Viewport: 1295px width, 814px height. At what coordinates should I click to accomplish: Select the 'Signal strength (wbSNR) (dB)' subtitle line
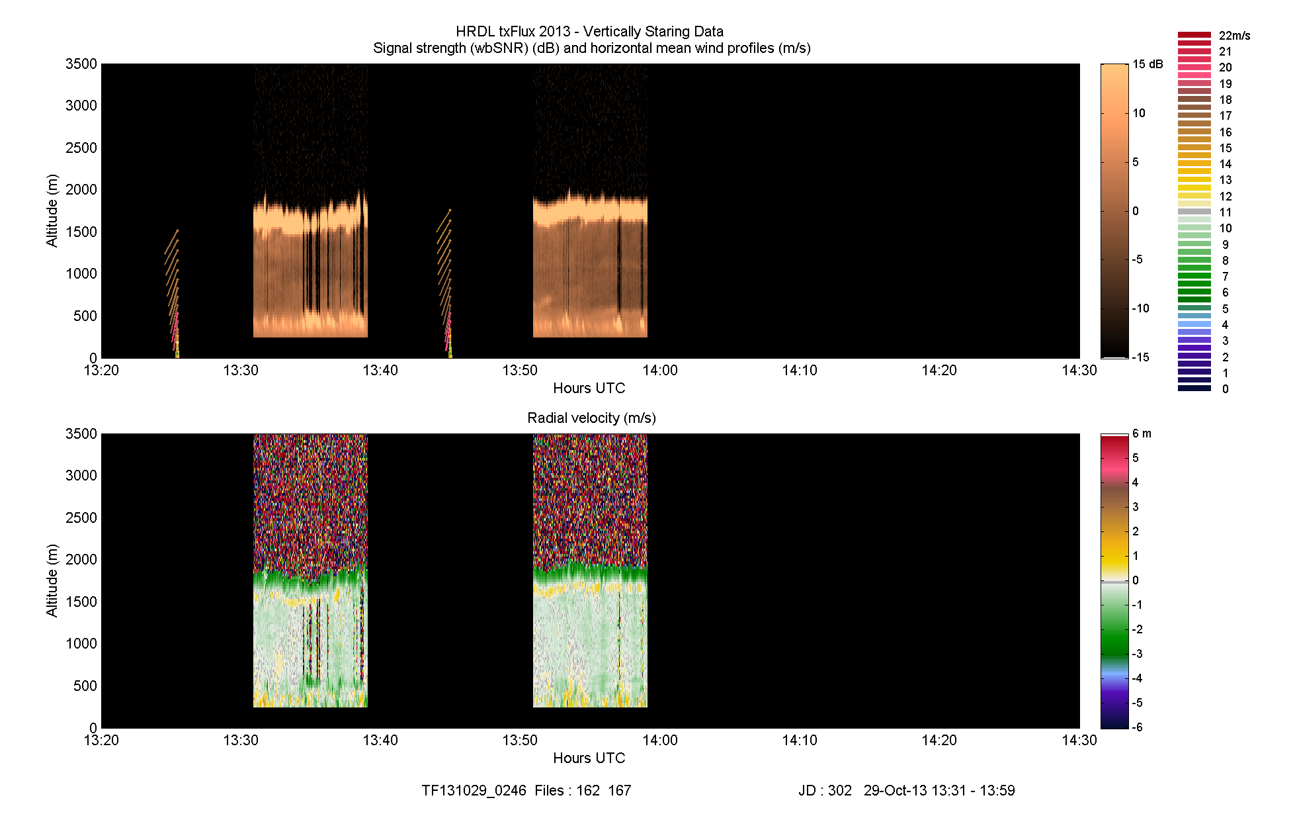tap(592, 48)
